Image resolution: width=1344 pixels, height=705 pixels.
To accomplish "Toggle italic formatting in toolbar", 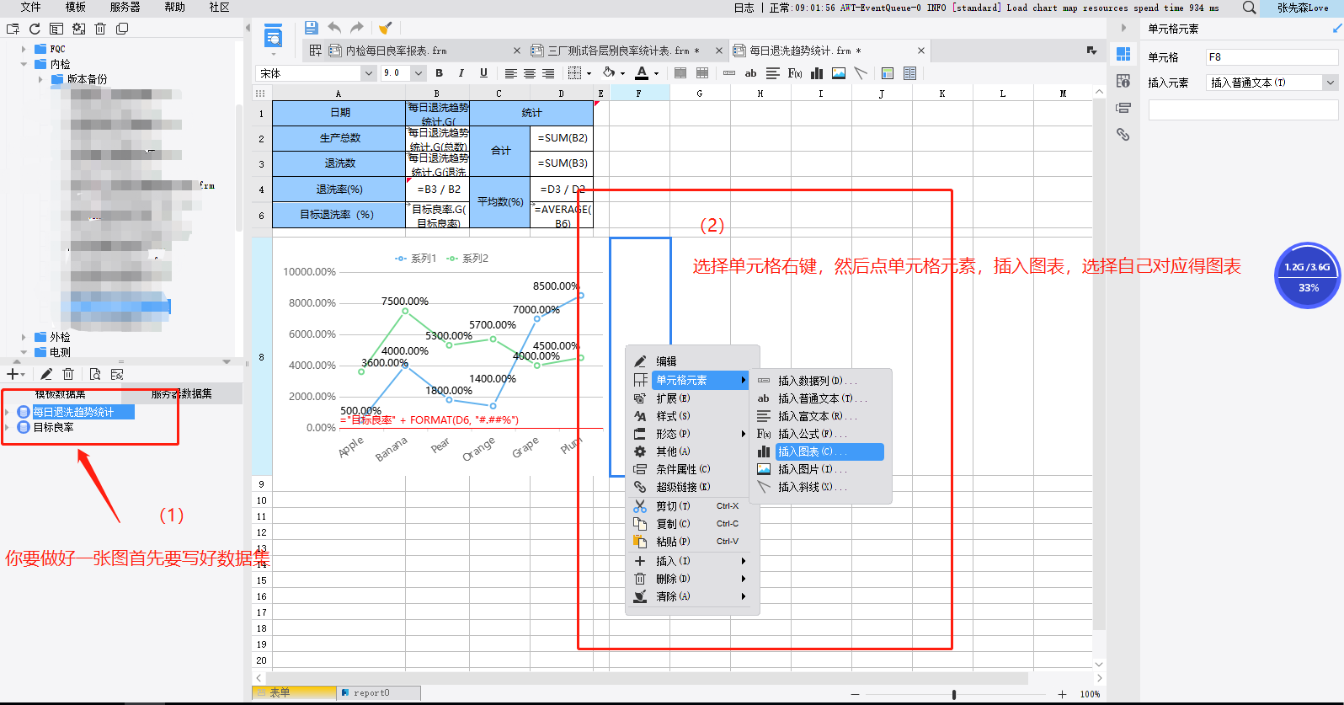I will click(461, 73).
